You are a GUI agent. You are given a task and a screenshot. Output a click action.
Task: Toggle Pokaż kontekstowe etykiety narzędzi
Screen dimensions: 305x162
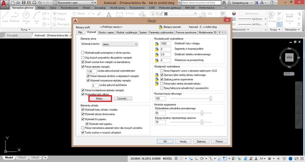point(83,90)
